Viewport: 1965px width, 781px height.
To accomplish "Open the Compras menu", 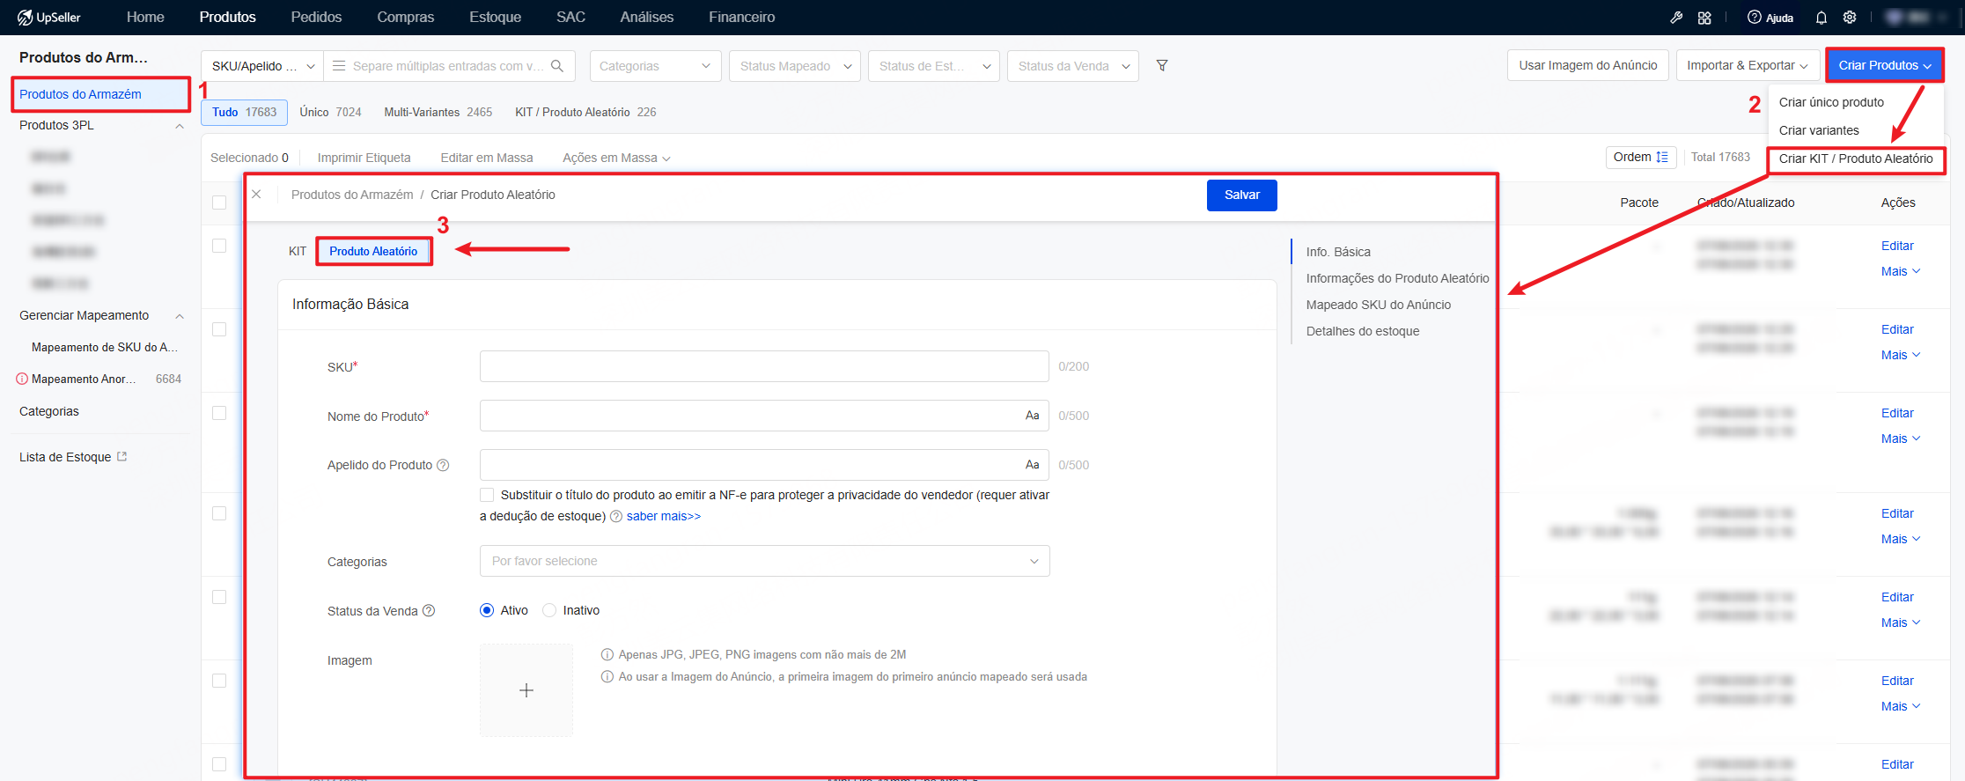I will [405, 18].
